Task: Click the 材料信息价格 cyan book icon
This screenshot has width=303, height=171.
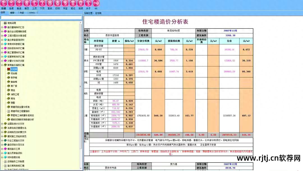Action: point(5,157)
